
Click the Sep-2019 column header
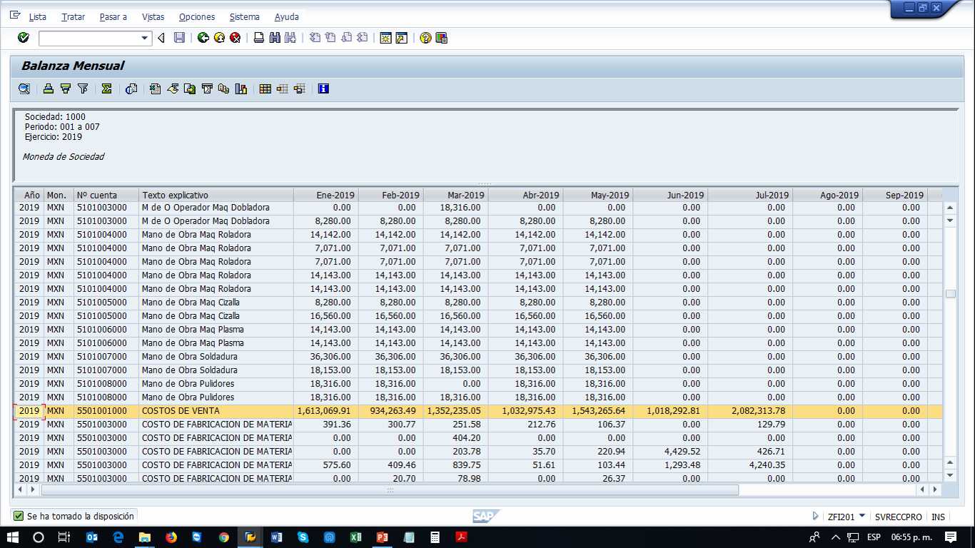pyautogui.click(x=895, y=195)
